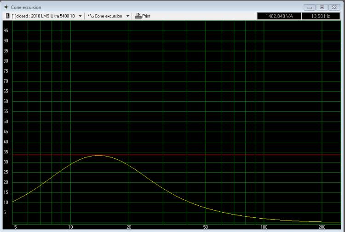Click the speaker icon beside the project name
Image resolution: width=345 pixels, height=232 pixels.
(x=7, y=16)
